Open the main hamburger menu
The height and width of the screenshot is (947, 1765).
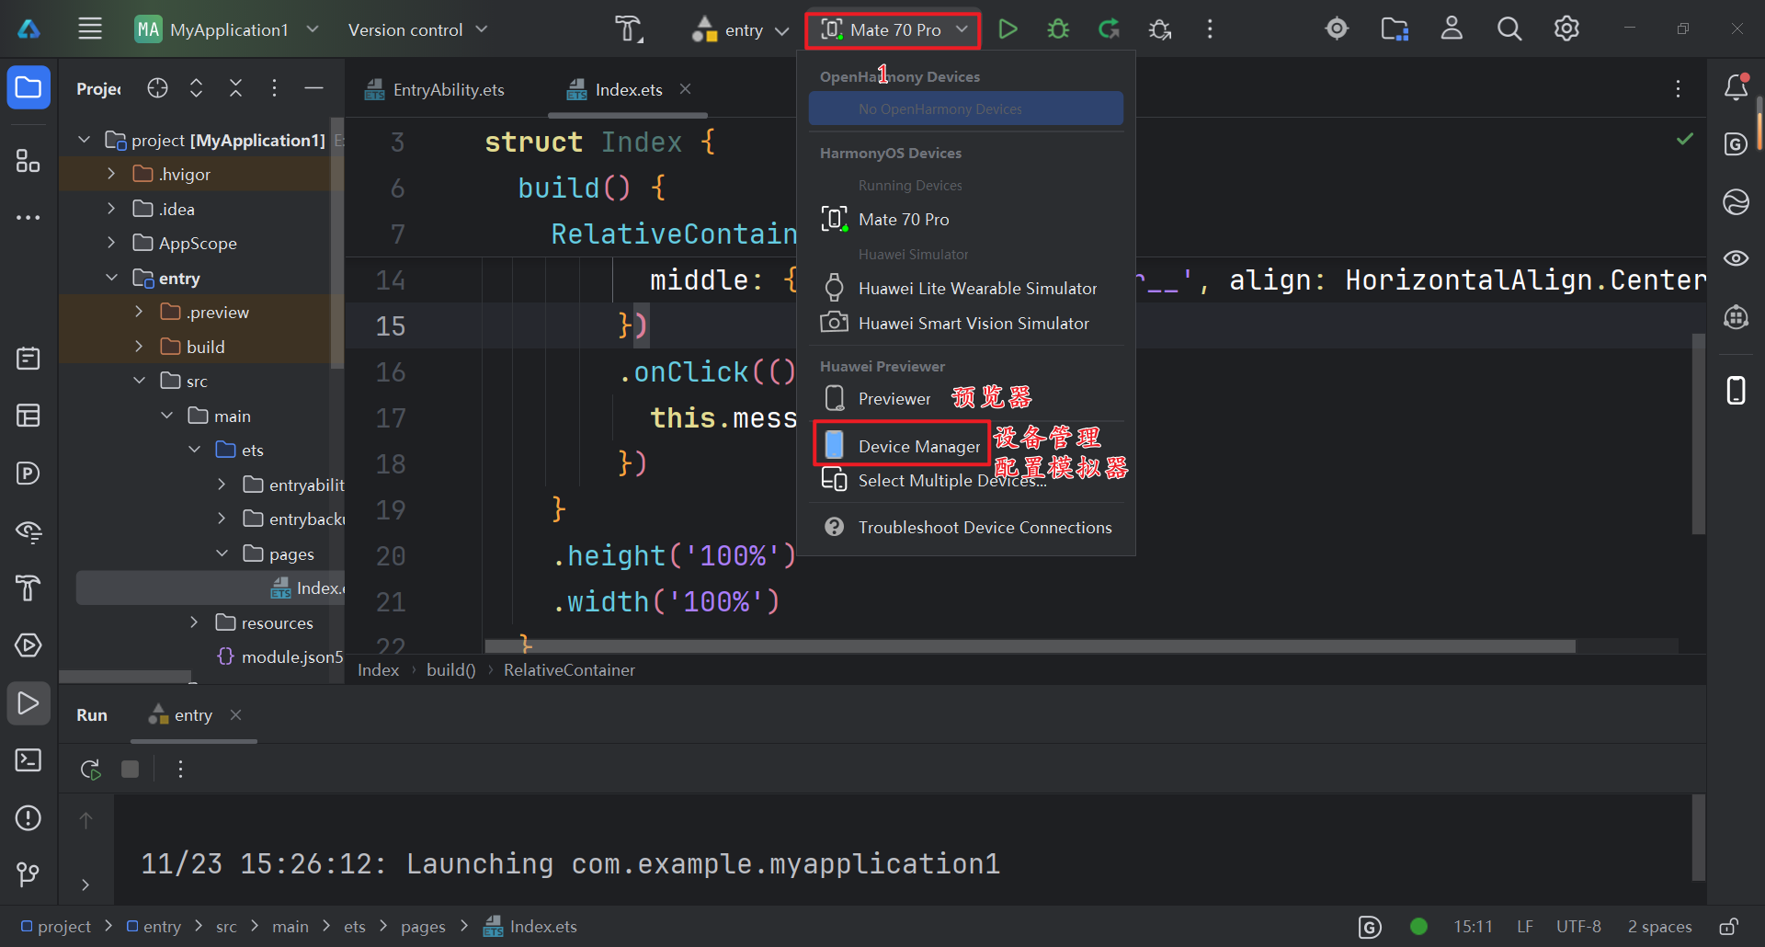pyautogui.click(x=90, y=29)
